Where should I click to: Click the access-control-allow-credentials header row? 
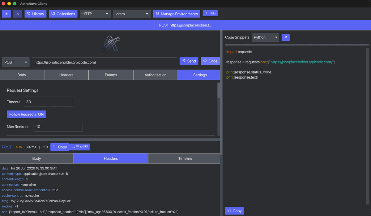(30, 190)
